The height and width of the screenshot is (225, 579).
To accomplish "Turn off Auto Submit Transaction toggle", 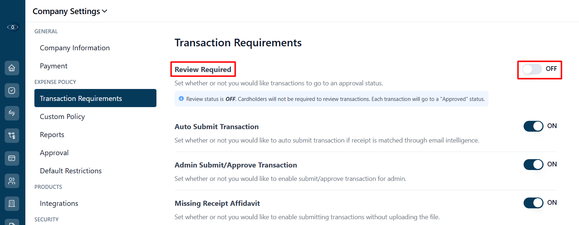I will 533,126.
